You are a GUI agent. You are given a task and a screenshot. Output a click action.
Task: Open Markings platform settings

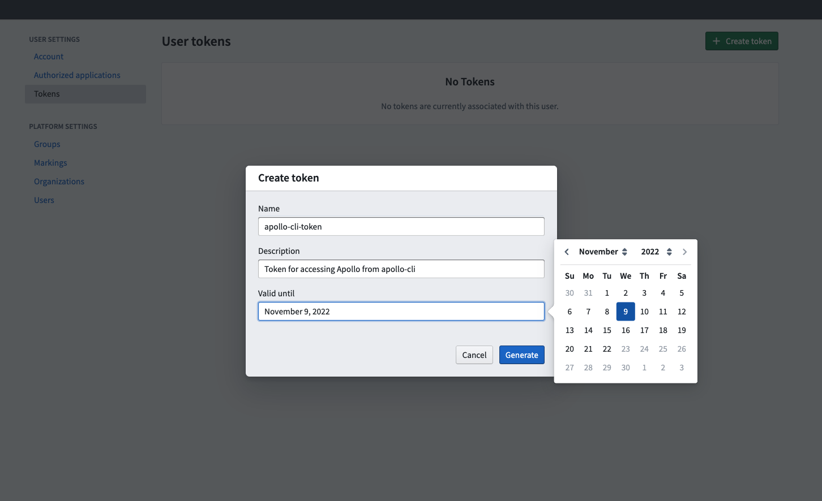click(50, 163)
